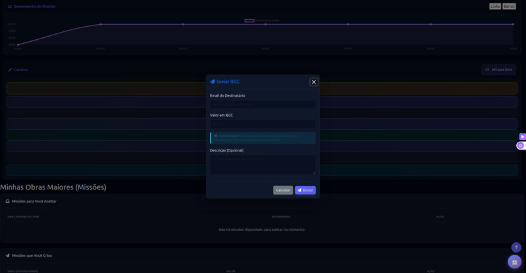Screen dimensions: 526x273
Task: Open the robot chatbot assistant
Action: [515, 262]
